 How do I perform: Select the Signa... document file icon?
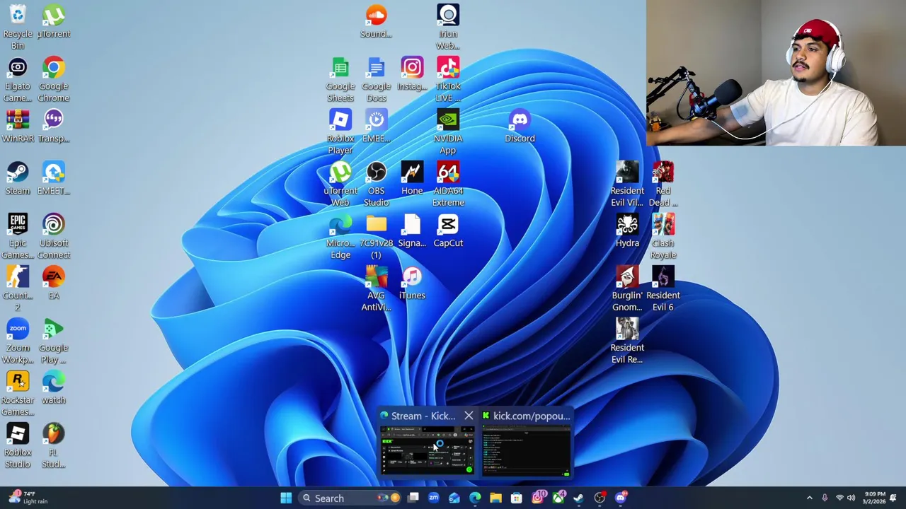[412, 230]
